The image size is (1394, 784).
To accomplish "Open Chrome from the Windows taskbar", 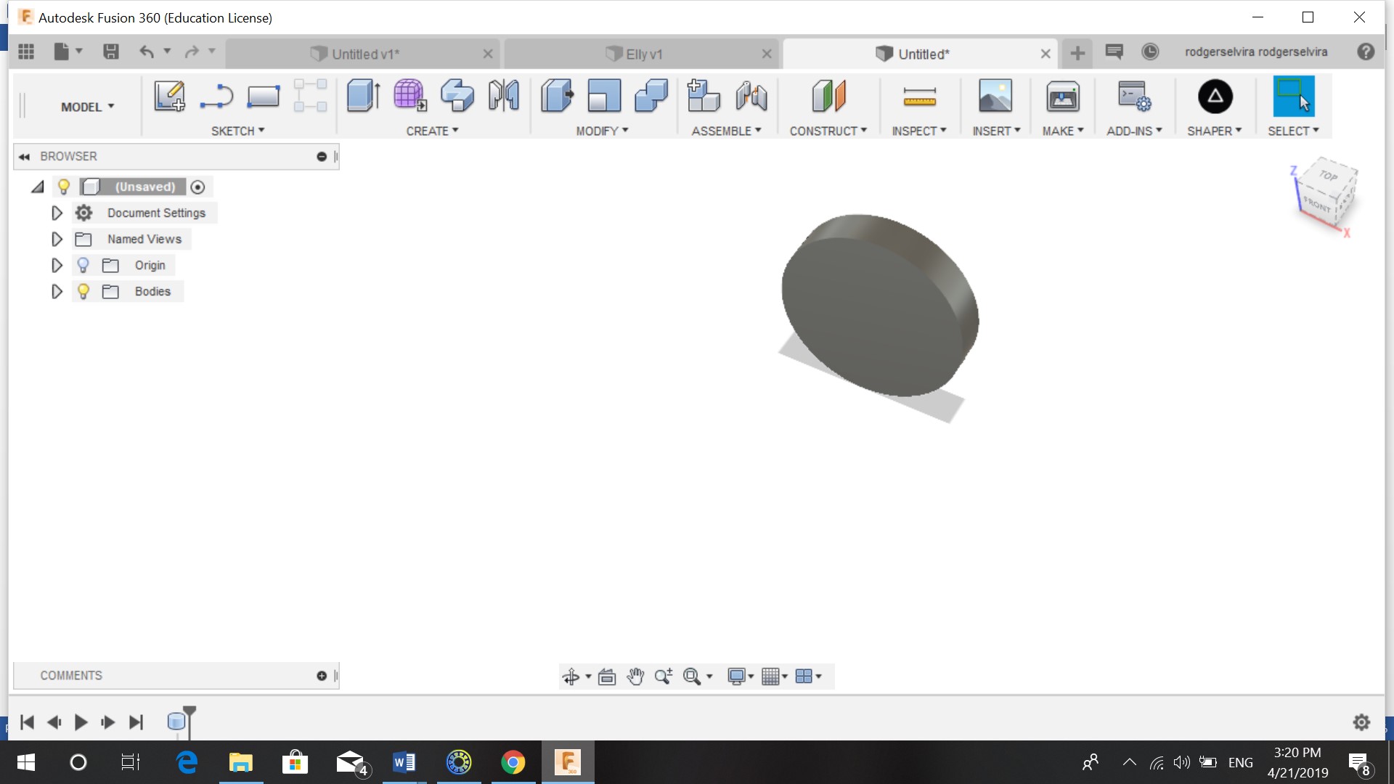I will pos(513,762).
